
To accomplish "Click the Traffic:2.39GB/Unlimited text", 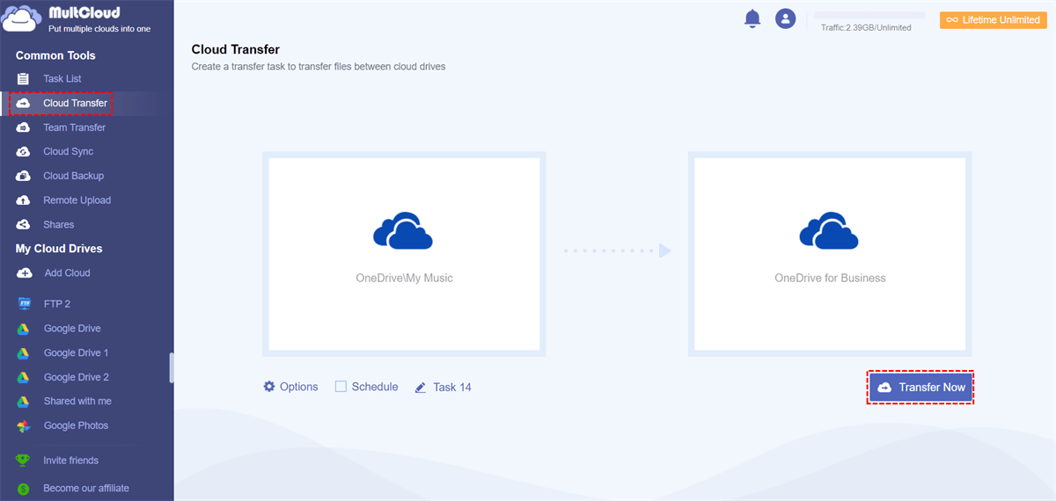I will point(866,28).
